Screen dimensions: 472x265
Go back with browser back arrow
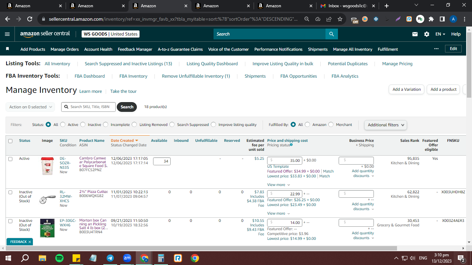click(x=8, y=19)
